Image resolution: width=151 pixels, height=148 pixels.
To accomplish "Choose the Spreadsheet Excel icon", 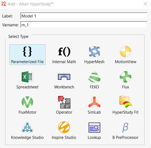I will (27, 77).
